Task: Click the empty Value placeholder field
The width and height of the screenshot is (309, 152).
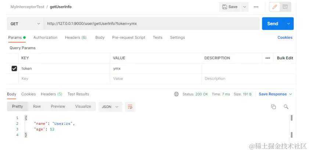Action: [156, 79]
